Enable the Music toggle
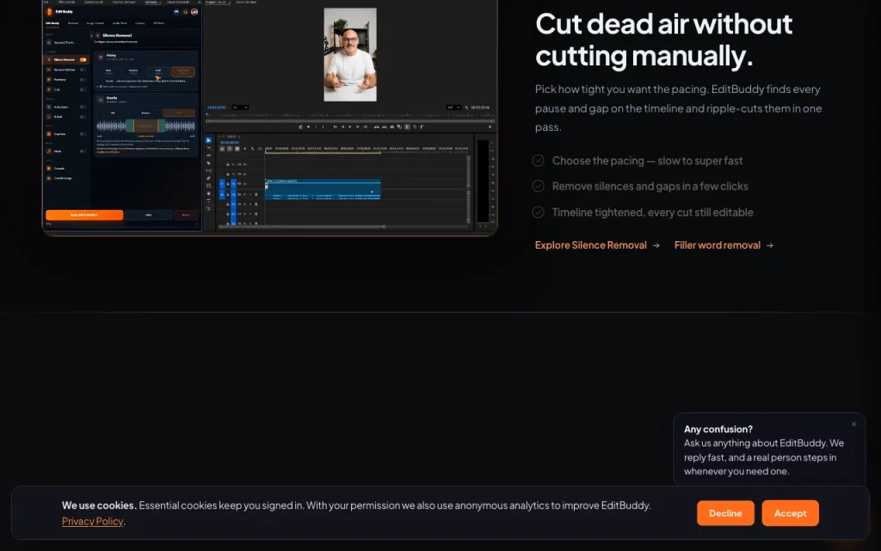 pyautogui.click(x=83, y=152)
